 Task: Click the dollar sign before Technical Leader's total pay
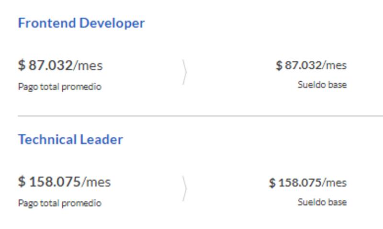(x=22, y=182)
